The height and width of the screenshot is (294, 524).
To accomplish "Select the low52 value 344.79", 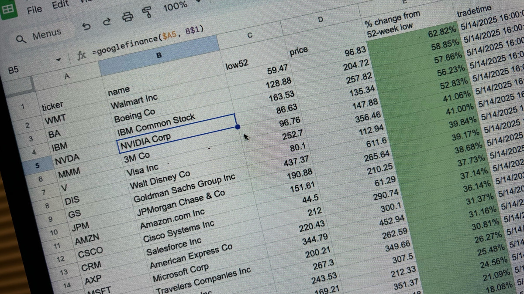I will click(x=314, y=239).
